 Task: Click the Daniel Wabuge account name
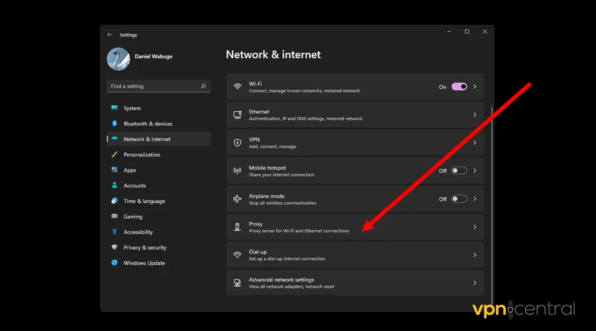153,56
